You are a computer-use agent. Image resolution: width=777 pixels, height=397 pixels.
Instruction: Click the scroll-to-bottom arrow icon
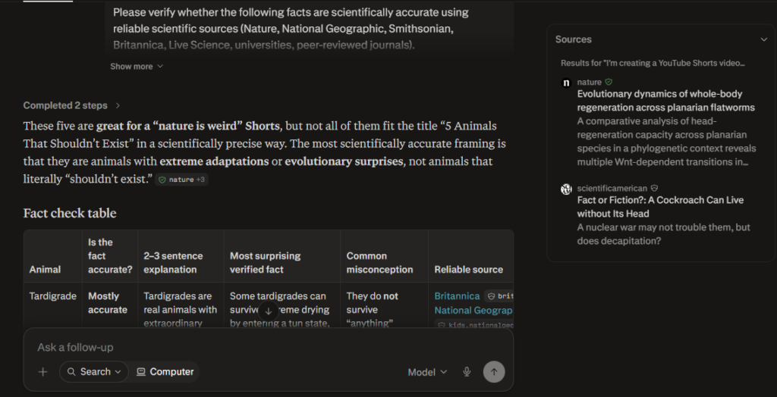pyautogui.click(x=269, y=311)
